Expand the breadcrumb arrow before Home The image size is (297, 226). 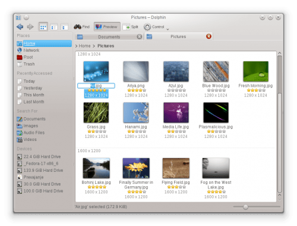click(x=77, y=46)
